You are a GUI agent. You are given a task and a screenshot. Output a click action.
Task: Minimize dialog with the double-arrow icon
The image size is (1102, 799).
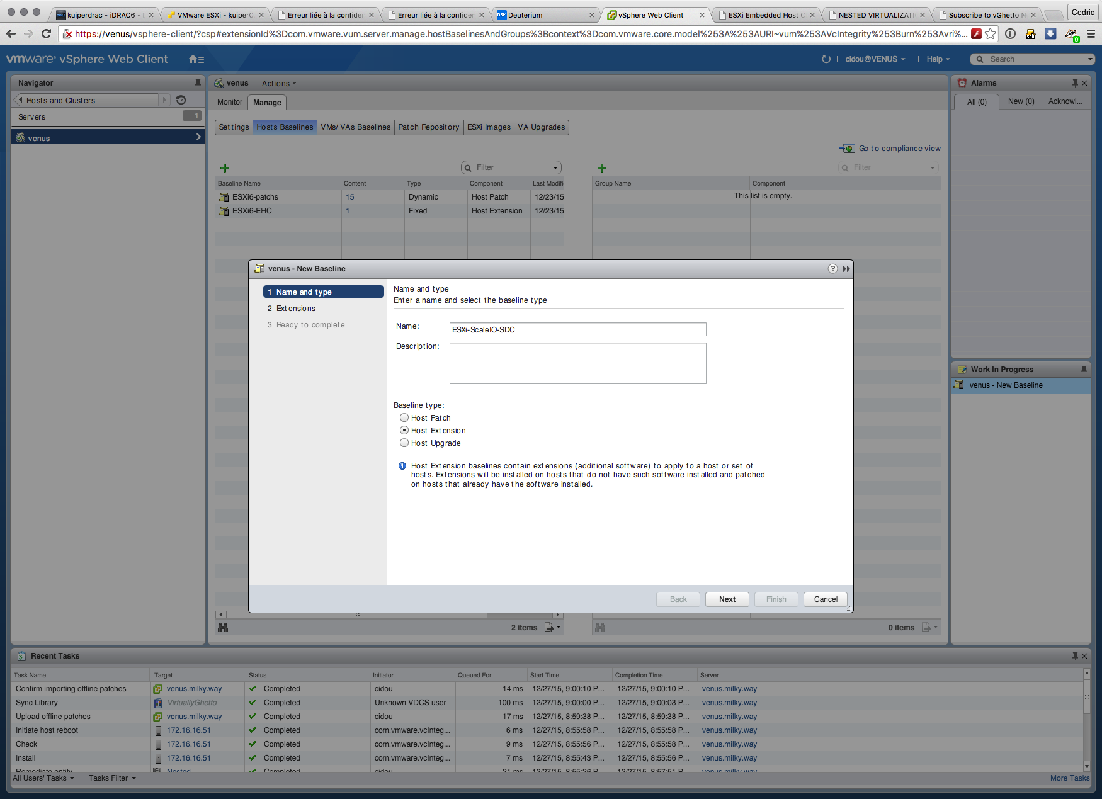[x=846, y=269]
